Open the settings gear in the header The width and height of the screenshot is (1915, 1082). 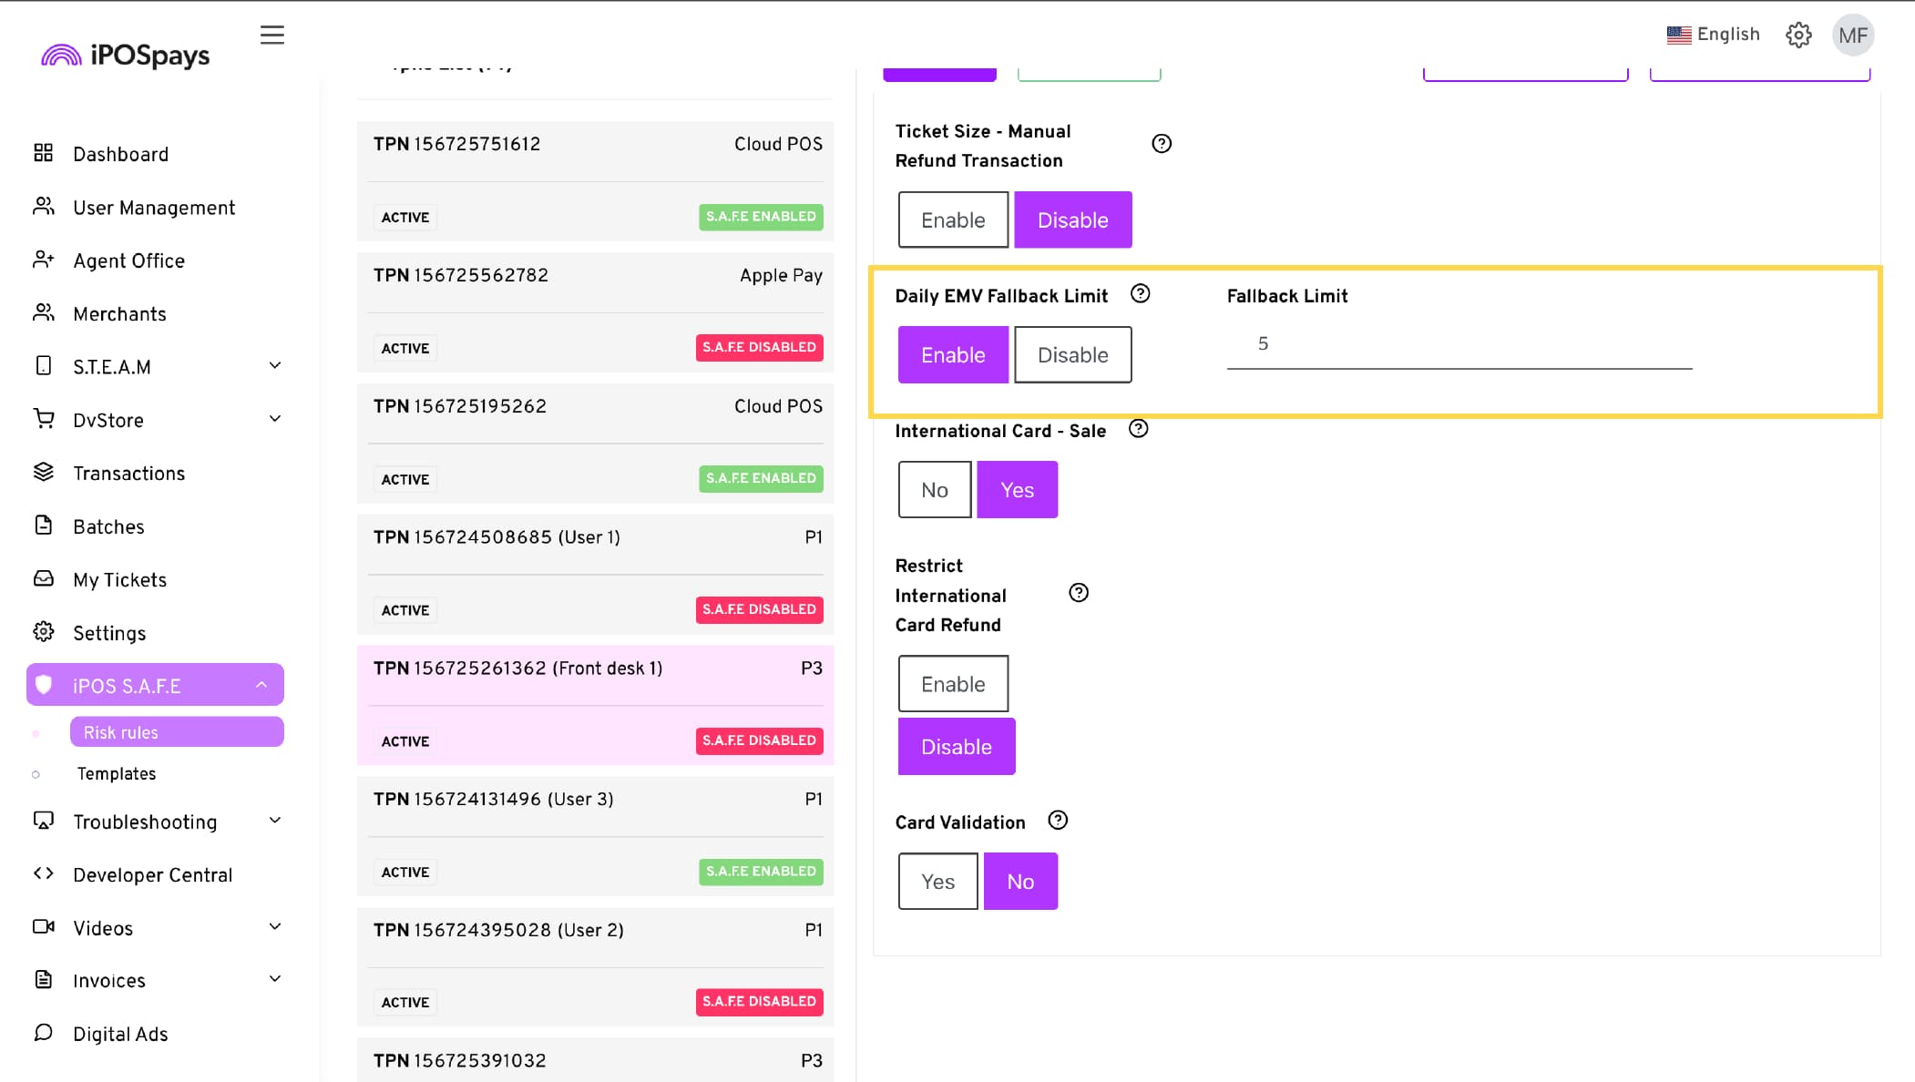tap(1797, 35)
